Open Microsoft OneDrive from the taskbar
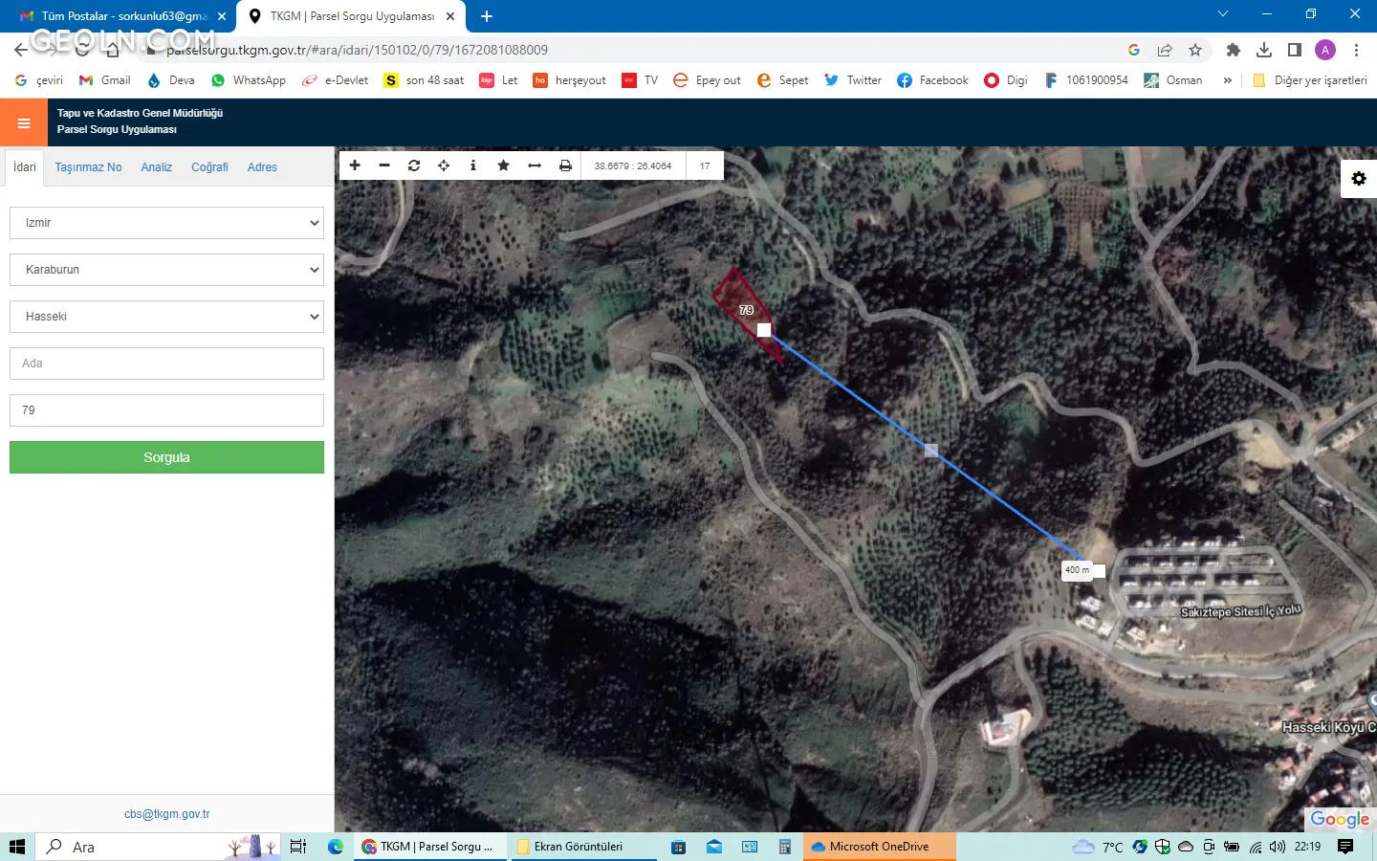 coord(878,847)
